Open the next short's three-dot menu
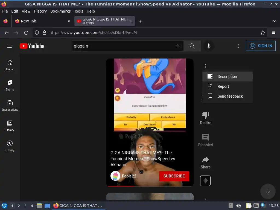The image size is (280, 210). [x=206, y=199]
